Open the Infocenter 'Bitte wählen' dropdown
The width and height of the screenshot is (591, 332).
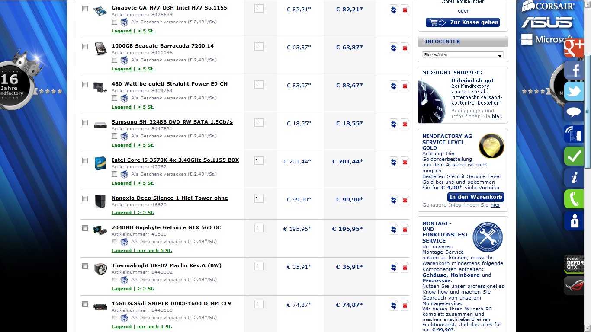coord(463,55)
